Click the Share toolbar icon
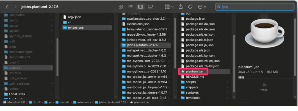 pos(180,7)
